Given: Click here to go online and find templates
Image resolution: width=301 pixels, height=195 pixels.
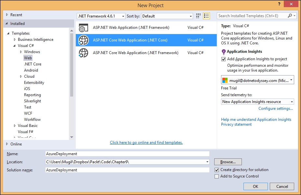Looking at the screenshot, I should pos(146,143).
